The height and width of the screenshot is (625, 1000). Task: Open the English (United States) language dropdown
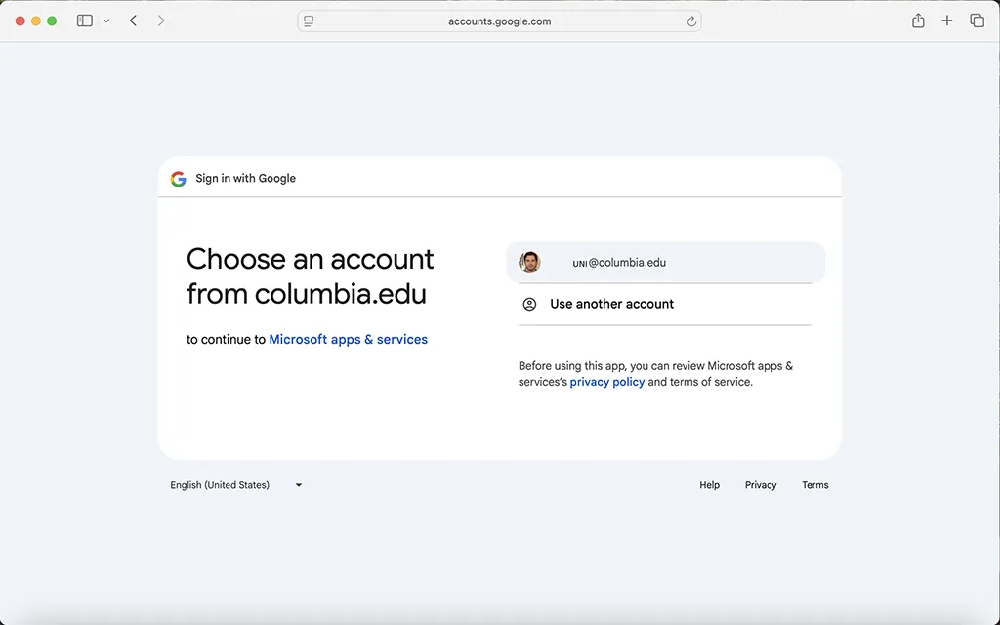[x=236, y=485]
